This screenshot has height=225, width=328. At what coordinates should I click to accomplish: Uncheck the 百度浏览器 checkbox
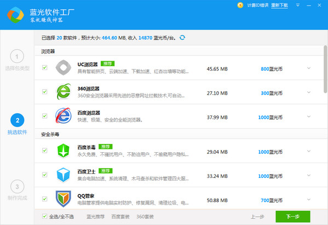[x=44, y=116]
